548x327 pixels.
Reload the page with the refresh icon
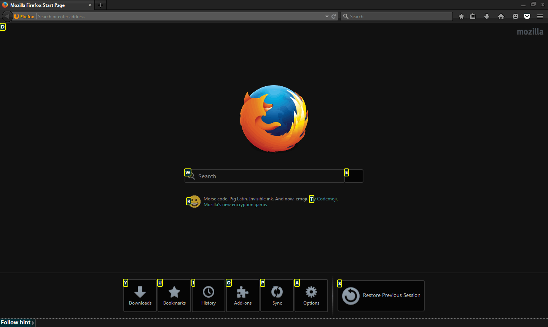[334, 16]
